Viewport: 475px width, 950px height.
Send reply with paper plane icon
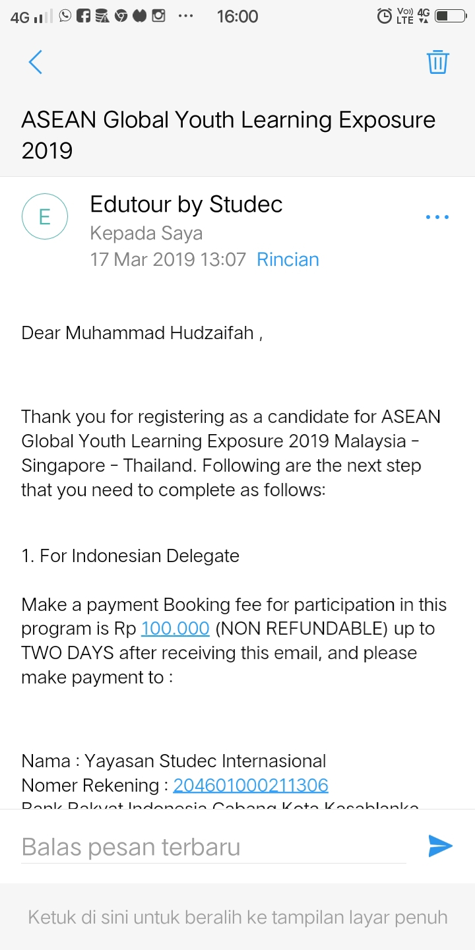click(440, 846)
